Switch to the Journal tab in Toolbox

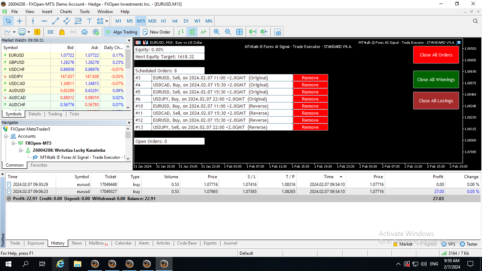230,243
